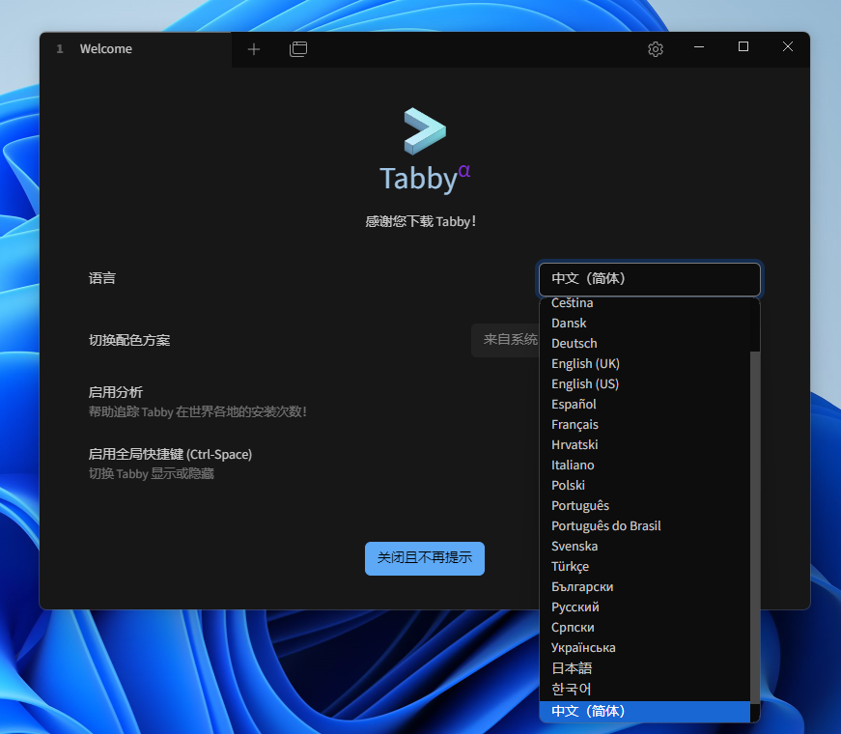Choose the highlighted 中文（简体）entry at list bottom
Screen dimensions: 841x734
[x=590, y=711]
